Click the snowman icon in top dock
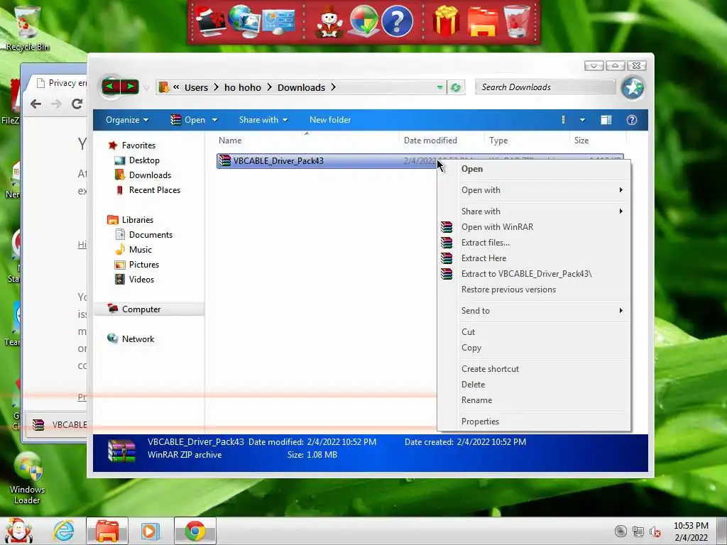Viewport: 727px width, 545px height. point(329,21)
